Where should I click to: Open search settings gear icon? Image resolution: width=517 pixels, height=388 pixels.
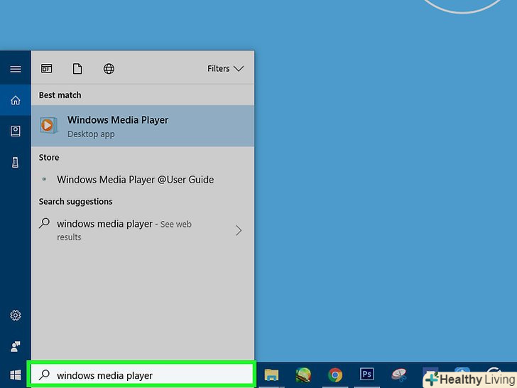pyautogui.click(x=15, y=316)
